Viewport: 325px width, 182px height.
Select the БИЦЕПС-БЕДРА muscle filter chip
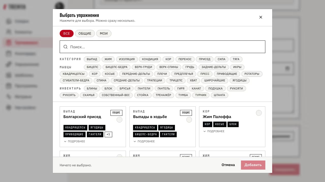tap(117, 67)
